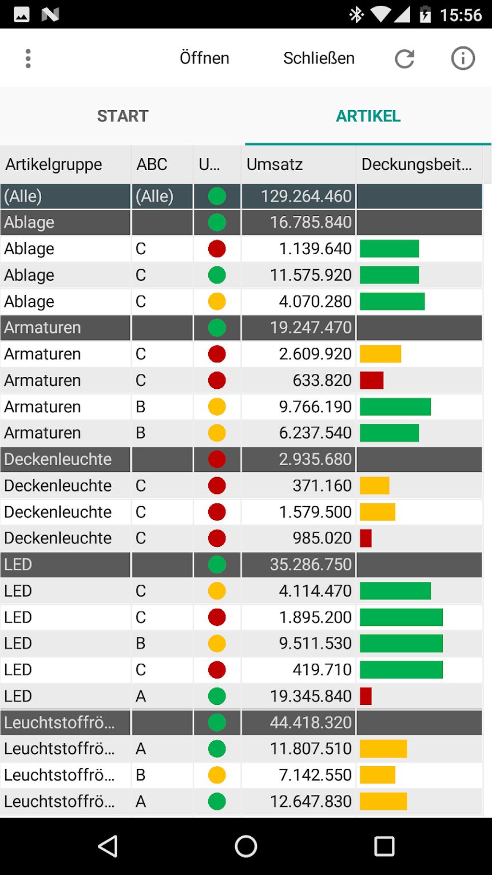Tap the Bluetooth icon in status bar

coord(356,14)
